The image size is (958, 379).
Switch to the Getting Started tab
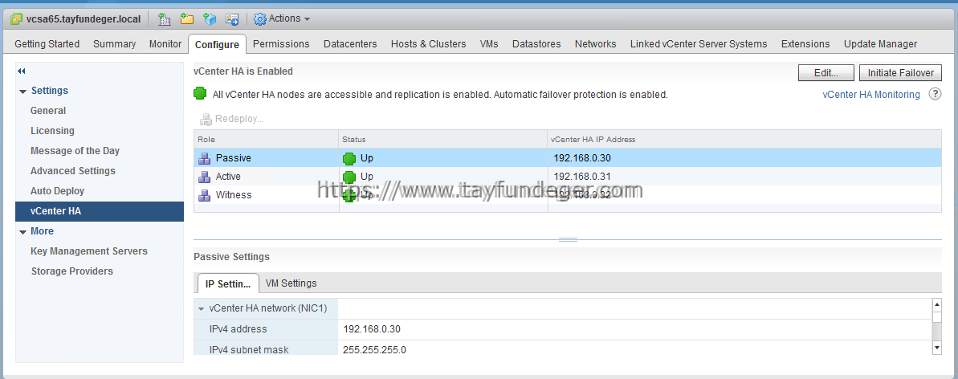tap(47, 44)
